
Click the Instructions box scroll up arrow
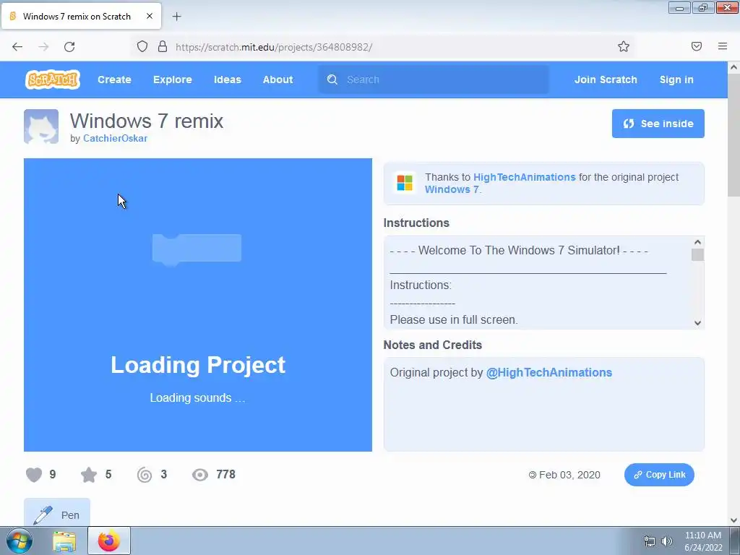point(697,242)
